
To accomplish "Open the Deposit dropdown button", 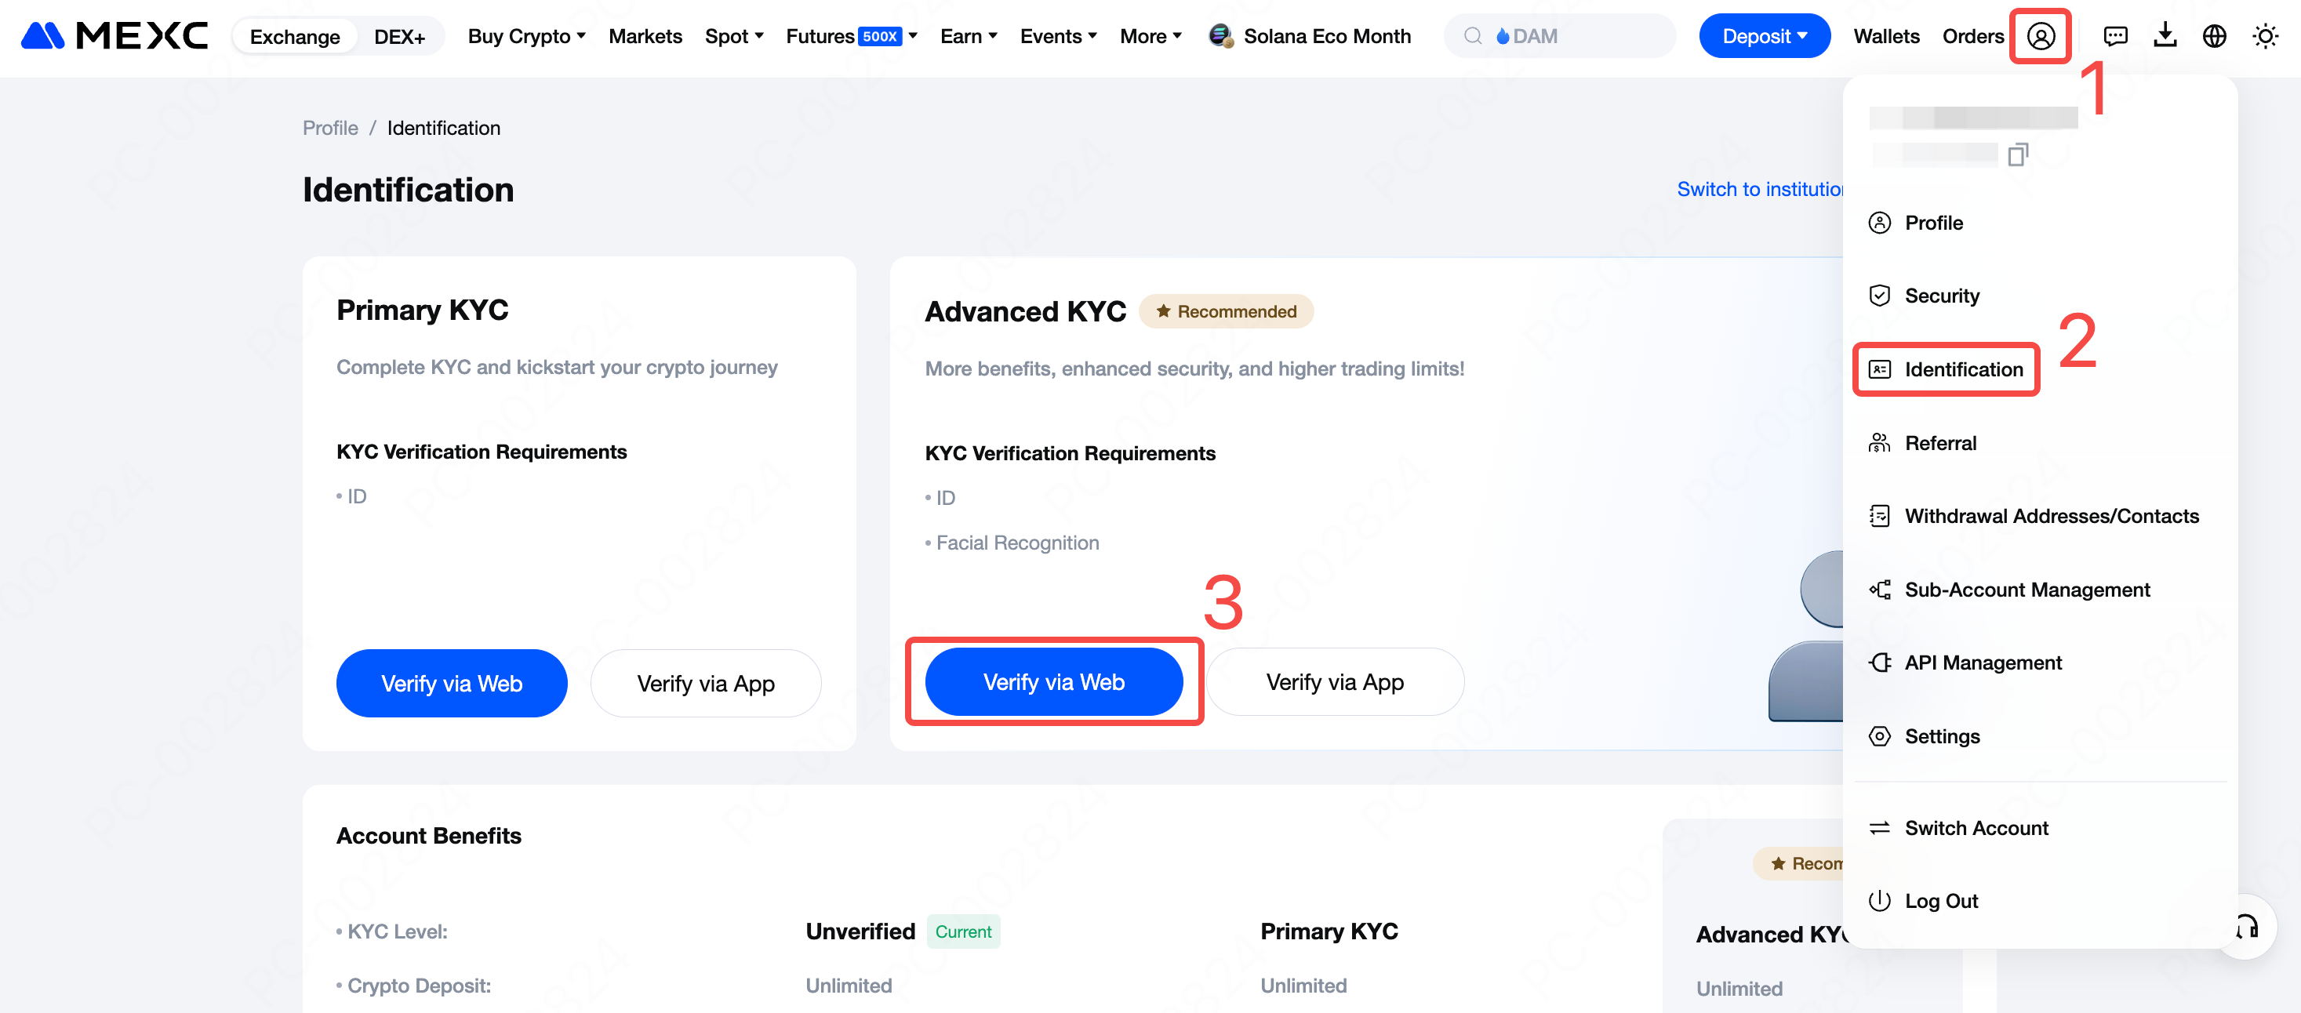I will [x=1763, y=37].
